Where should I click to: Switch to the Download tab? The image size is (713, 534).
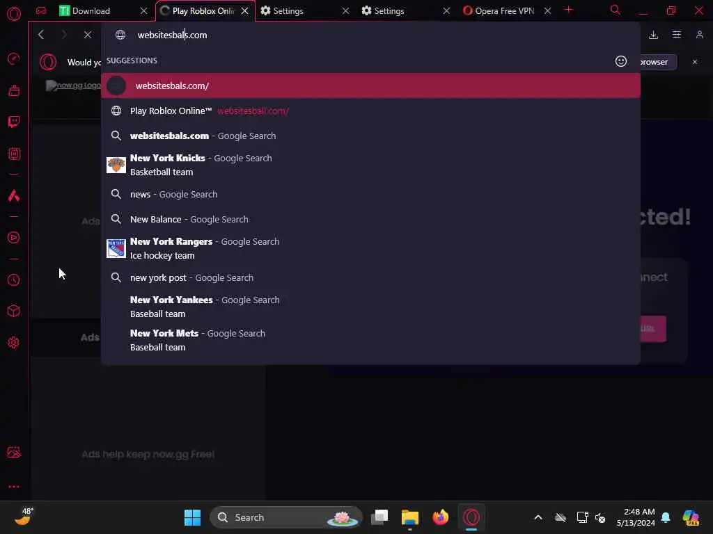click(104, 11)
